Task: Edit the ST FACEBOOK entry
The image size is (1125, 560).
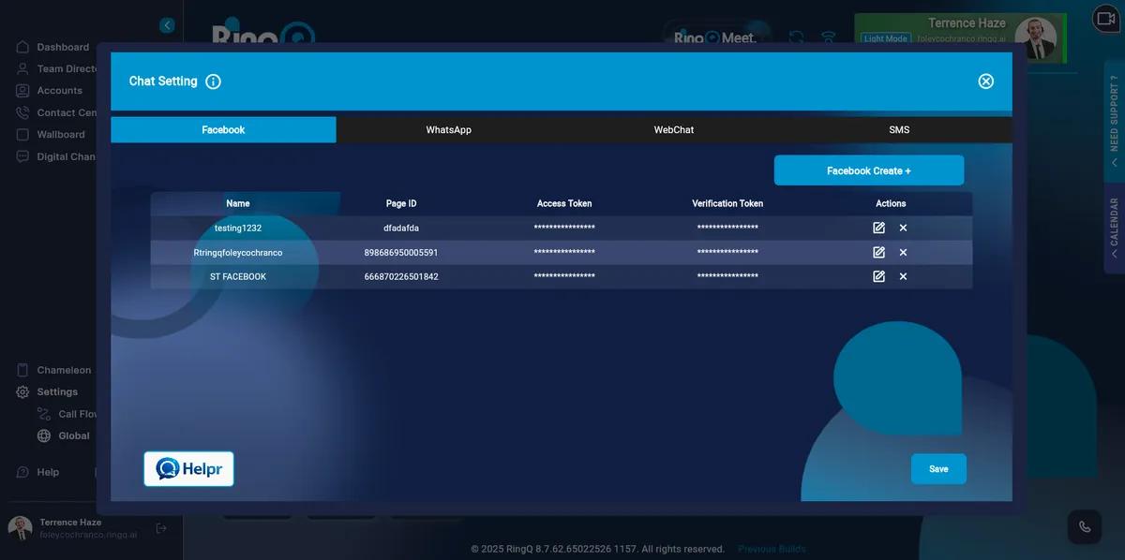Action: tap(878, 276)
